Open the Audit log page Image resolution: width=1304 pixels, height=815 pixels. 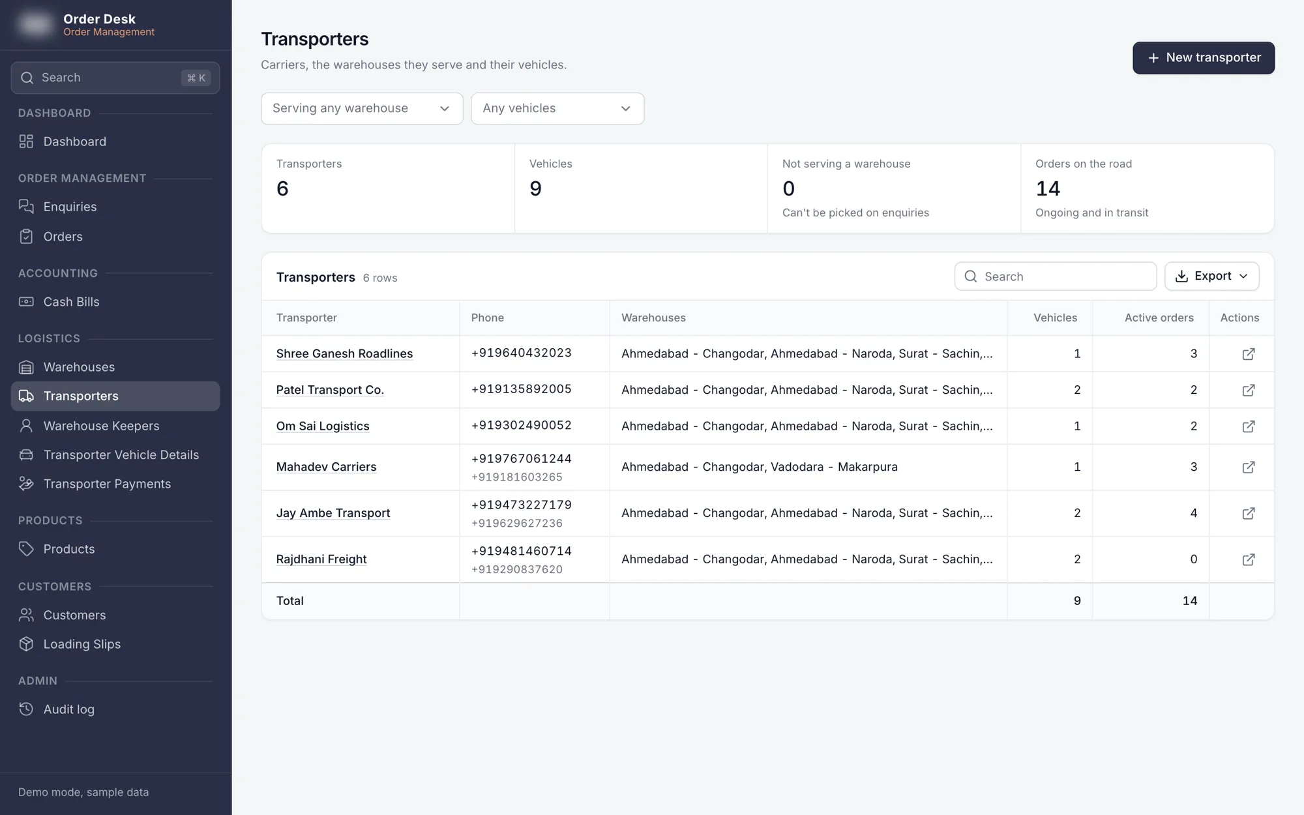(115, 709)
